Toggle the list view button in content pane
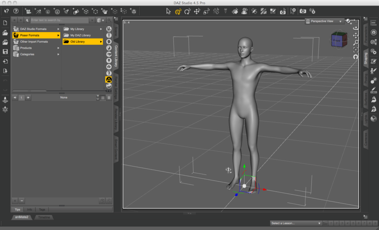The width and height of the screenshot is (379, 230). coord(109,98)
